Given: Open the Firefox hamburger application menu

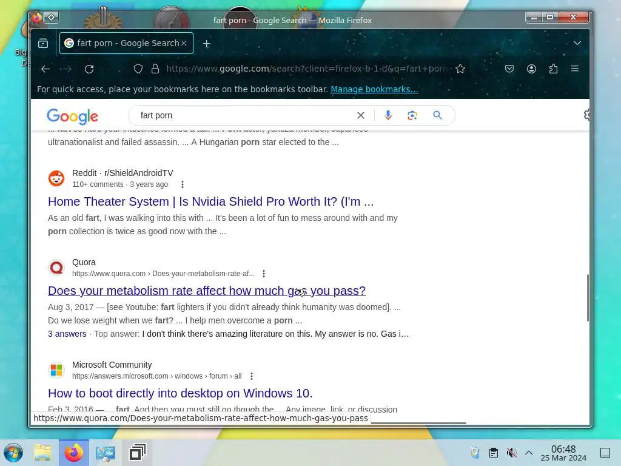Looking at the screenshot, I should click(x=575, y=69).
